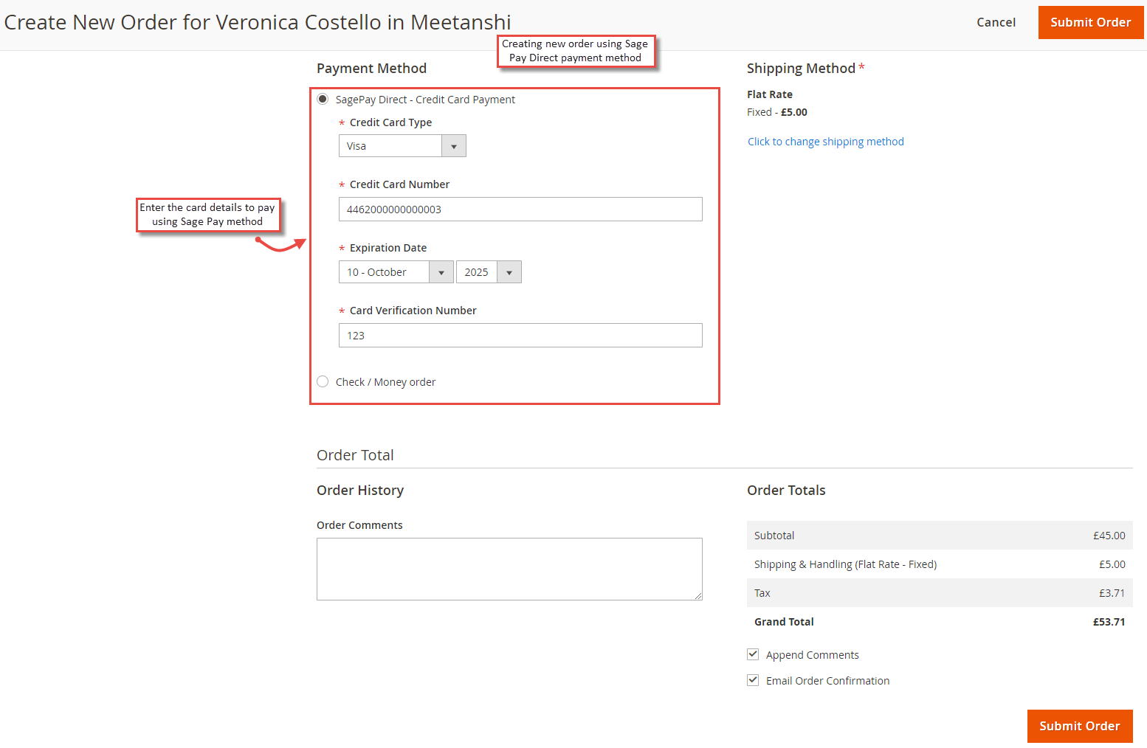Open Click to change shipping method link
Image resolution: width=1147 pixels, height=748 pixels.
click(825, 142)
